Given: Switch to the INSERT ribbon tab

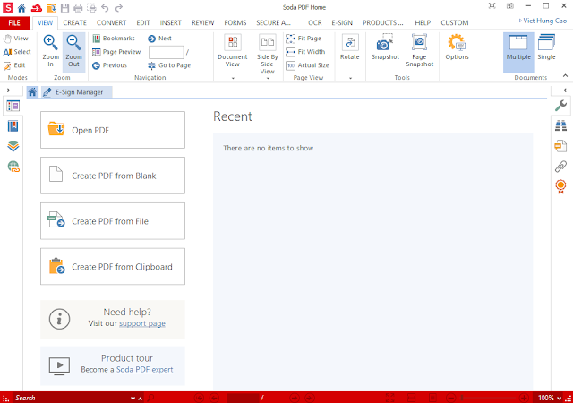Looking at the screenshot, I should point(170,22).
